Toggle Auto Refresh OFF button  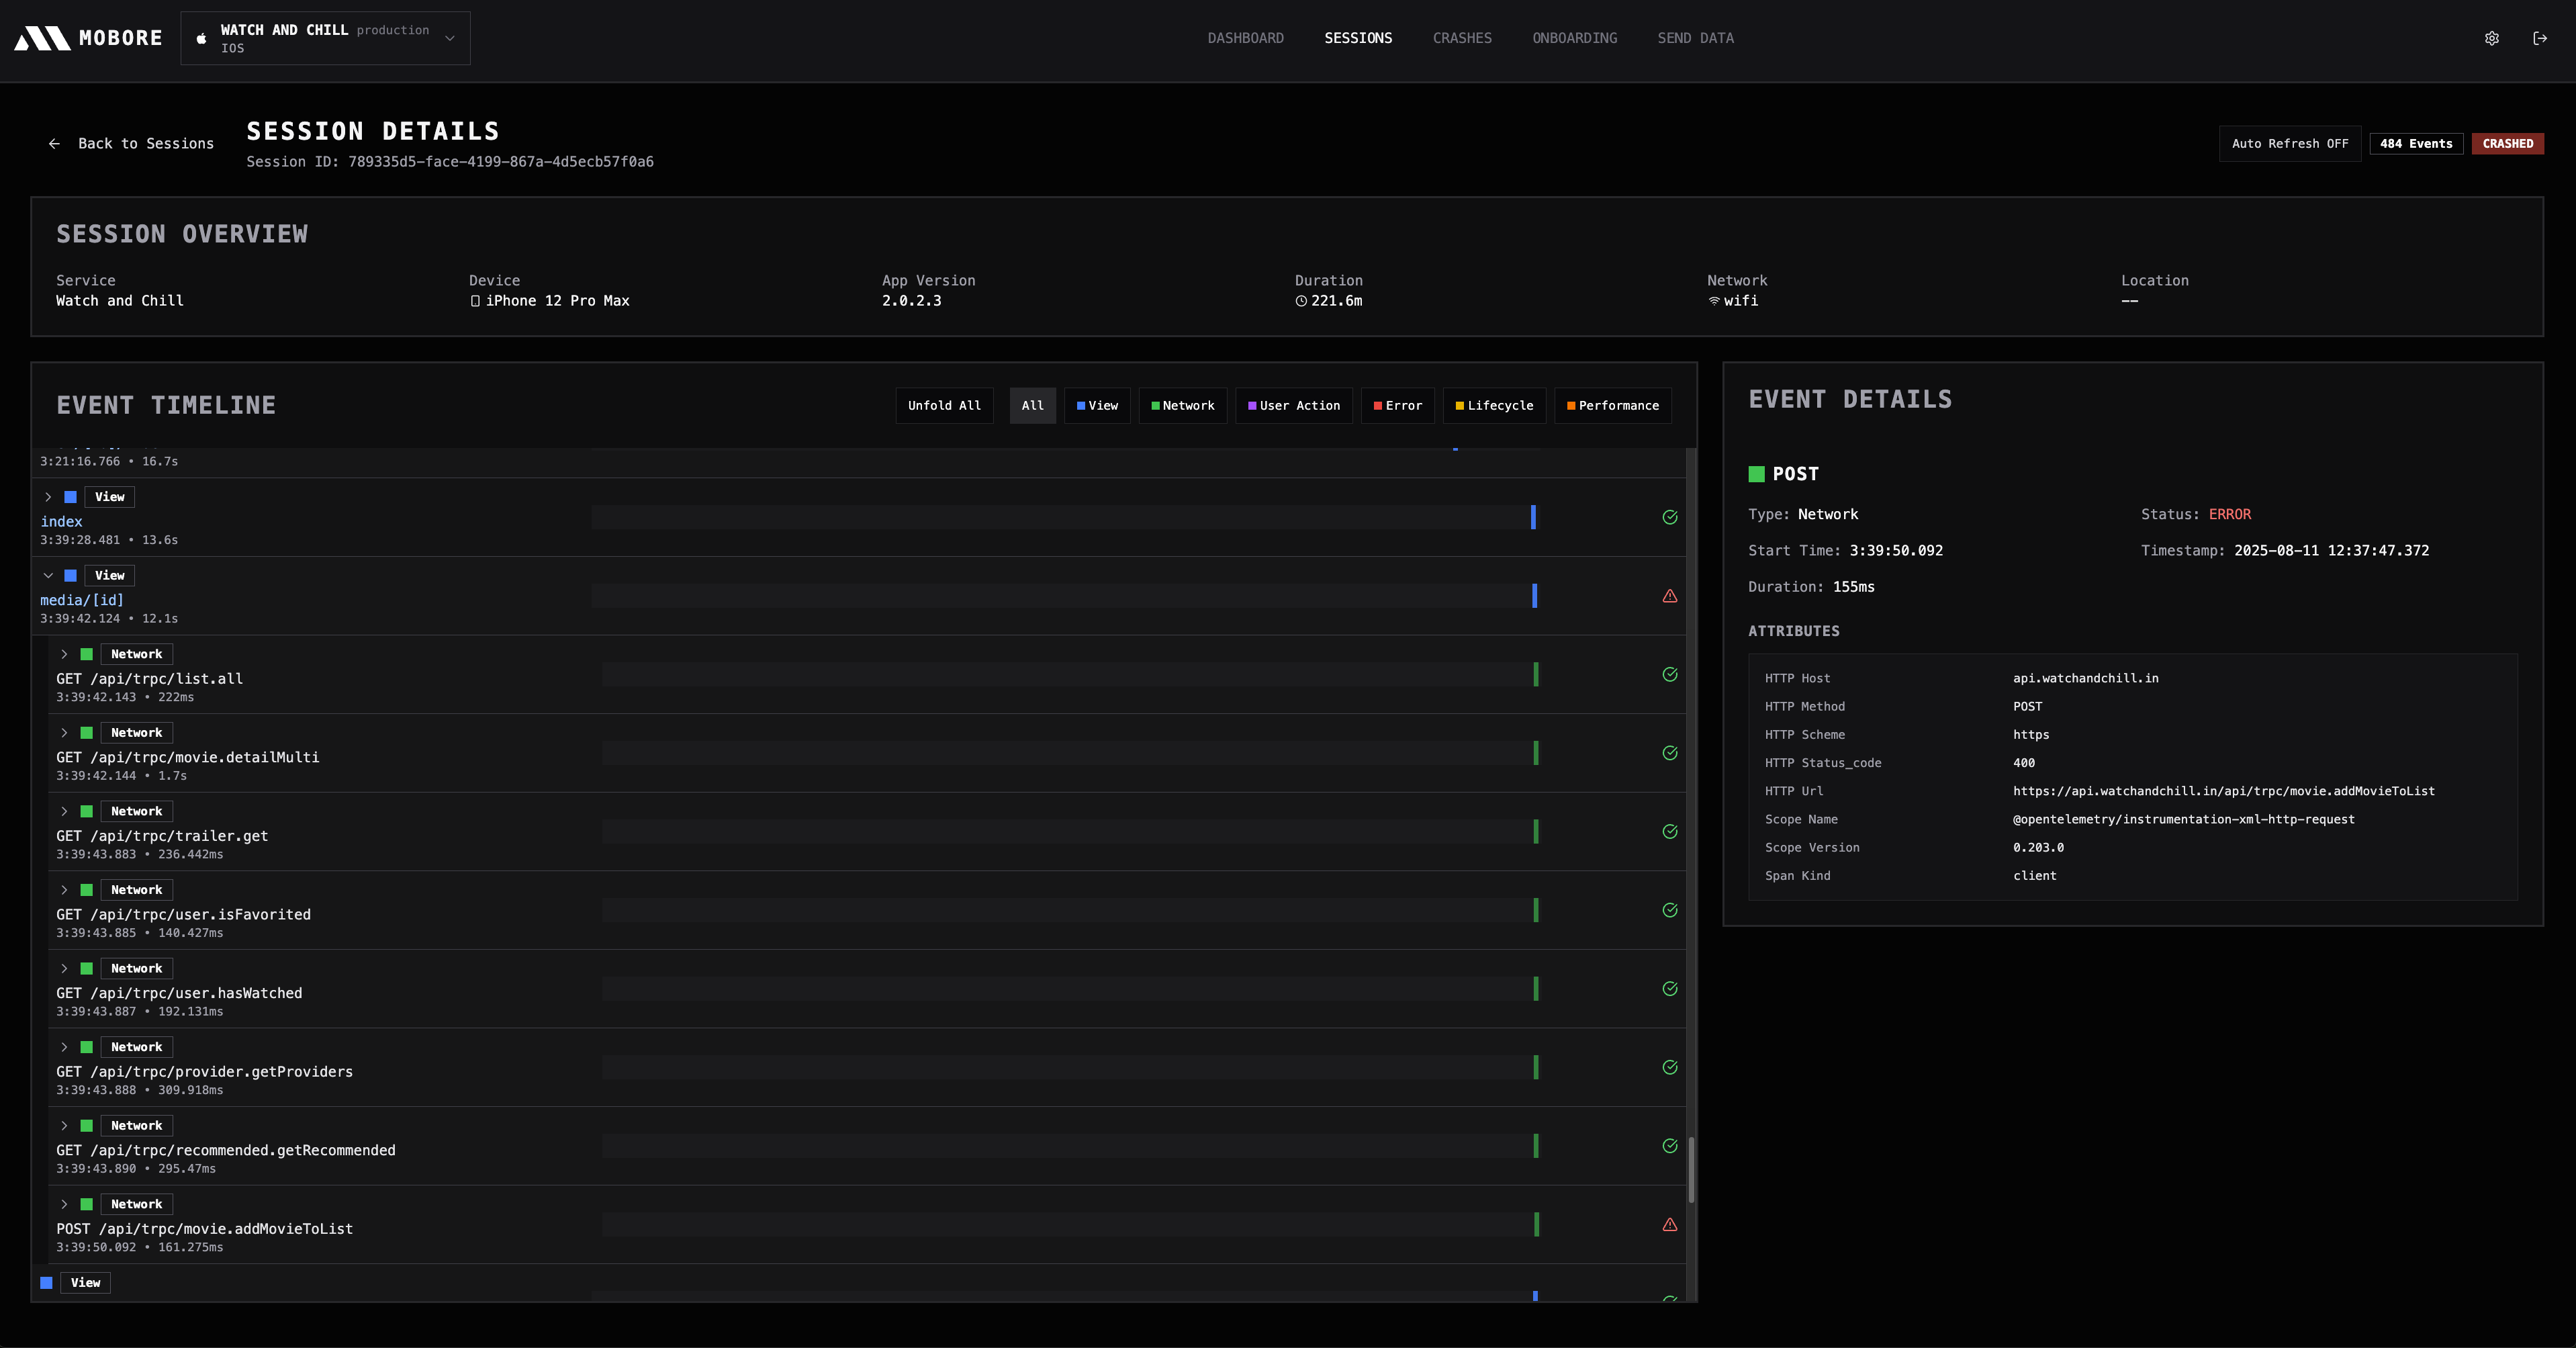pyautogui.click(x=2289, y=144)
